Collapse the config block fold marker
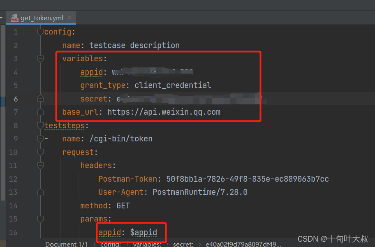The height and width of the screenshot is (247, 375). click(x=40, y=32)
